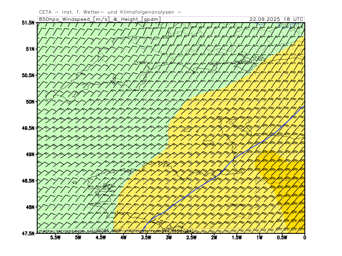
Task: Click the 51.5N latitude label
Action: (28, 23)
